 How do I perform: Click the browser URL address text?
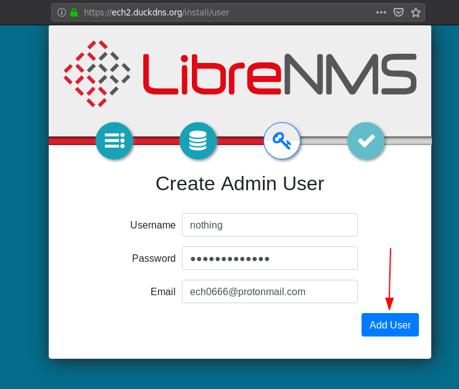(156, 12)
